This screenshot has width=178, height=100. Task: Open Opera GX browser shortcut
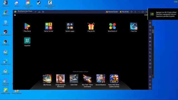click(x=6, y=82)
